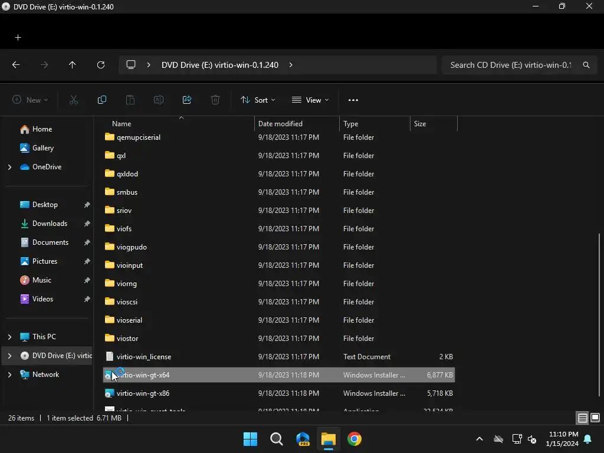The width and height of the screenshot is (604, 453).
Task: Show hidden system tray icons chevron
Action: [x=479, y=439]
